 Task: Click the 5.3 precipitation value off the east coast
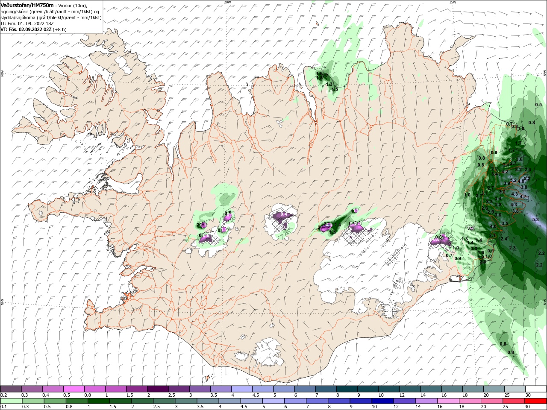(x=536, y=220)
